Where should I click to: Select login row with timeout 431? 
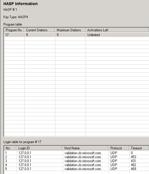point(76,161)
